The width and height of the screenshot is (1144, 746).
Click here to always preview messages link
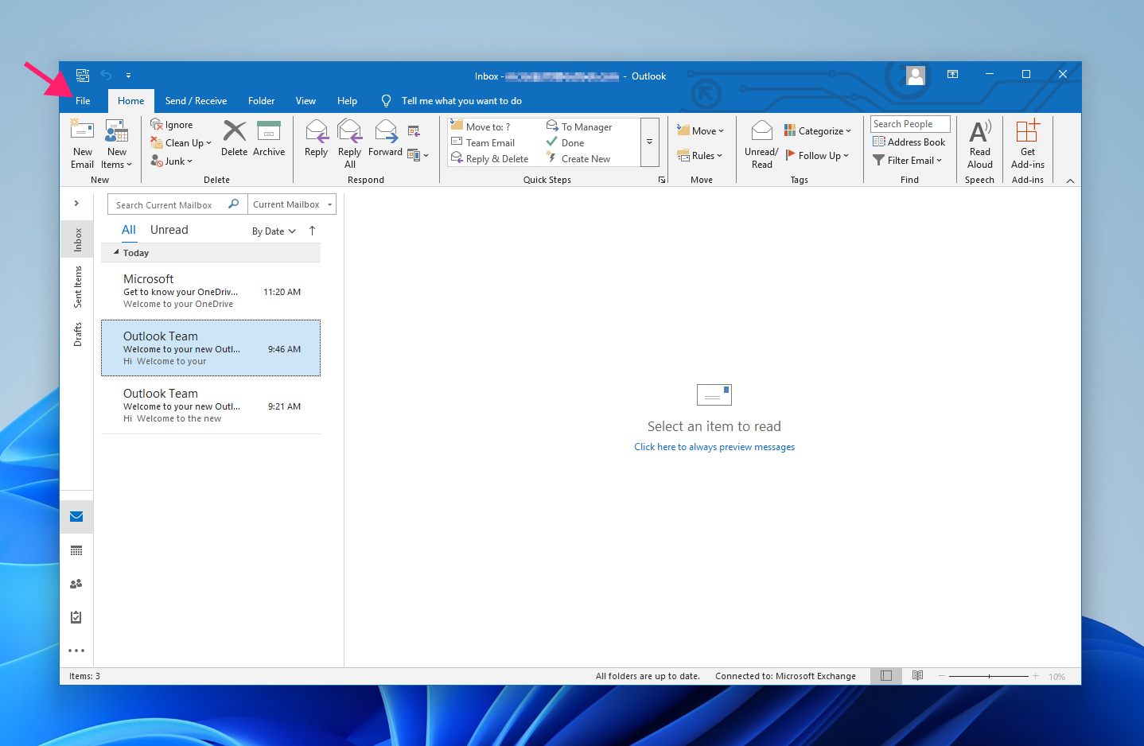[x=714, y=447]
